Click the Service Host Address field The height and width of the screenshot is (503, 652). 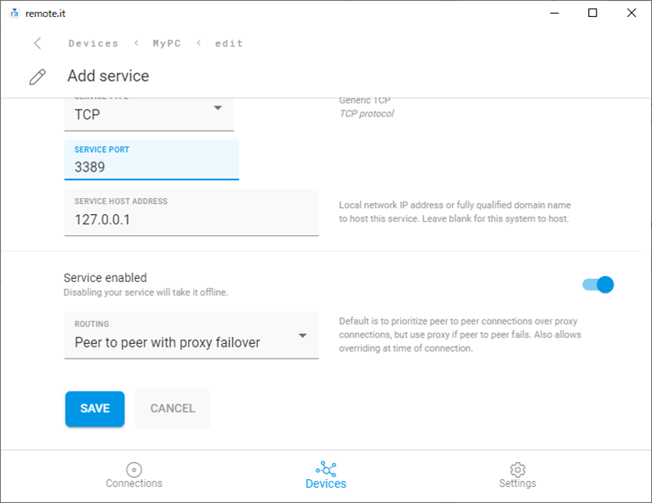coord(192,212)
